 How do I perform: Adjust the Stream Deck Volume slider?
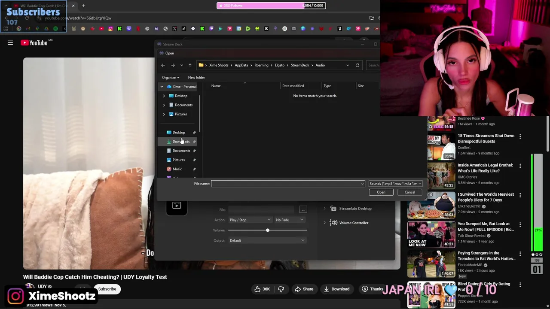[x=267, y=230]
